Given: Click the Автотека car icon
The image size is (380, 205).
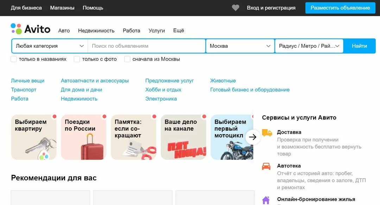Looking at the screenshot, I should point(266,166).
